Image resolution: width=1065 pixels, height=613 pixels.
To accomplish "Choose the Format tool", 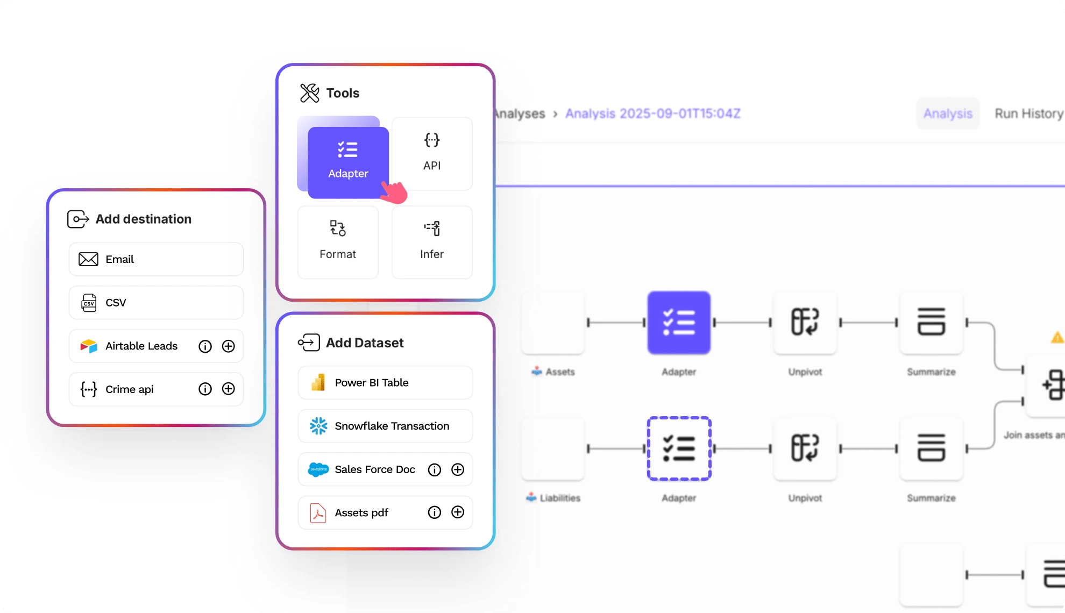I will tap(338, 242).
